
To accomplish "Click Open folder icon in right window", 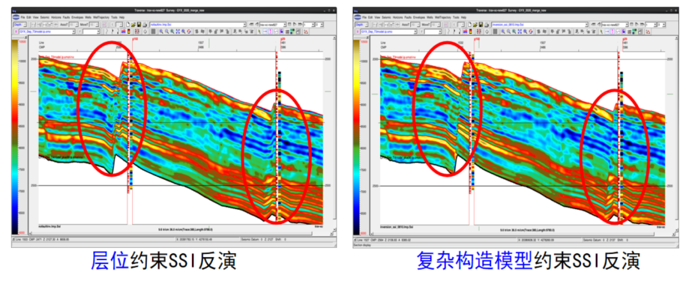I will [475, 25].
